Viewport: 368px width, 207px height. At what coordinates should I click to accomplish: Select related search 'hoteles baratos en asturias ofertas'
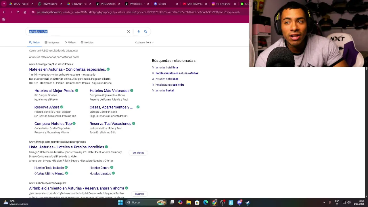tap(177, 73)
